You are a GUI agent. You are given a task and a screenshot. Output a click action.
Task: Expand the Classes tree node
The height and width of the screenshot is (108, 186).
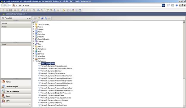(33, 29)
